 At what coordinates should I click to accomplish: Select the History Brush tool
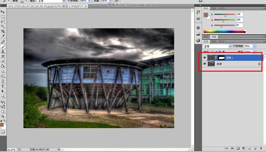tap(3, 56)
